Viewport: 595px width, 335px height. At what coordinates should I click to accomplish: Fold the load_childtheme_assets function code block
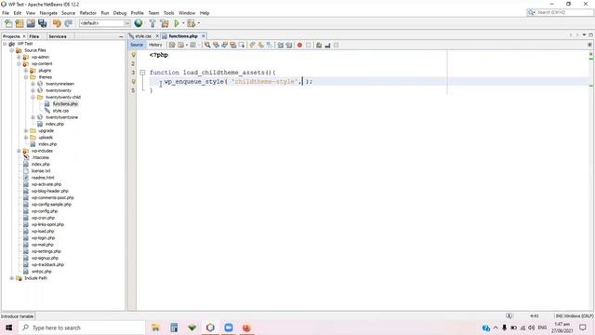[x=142, y=73]
